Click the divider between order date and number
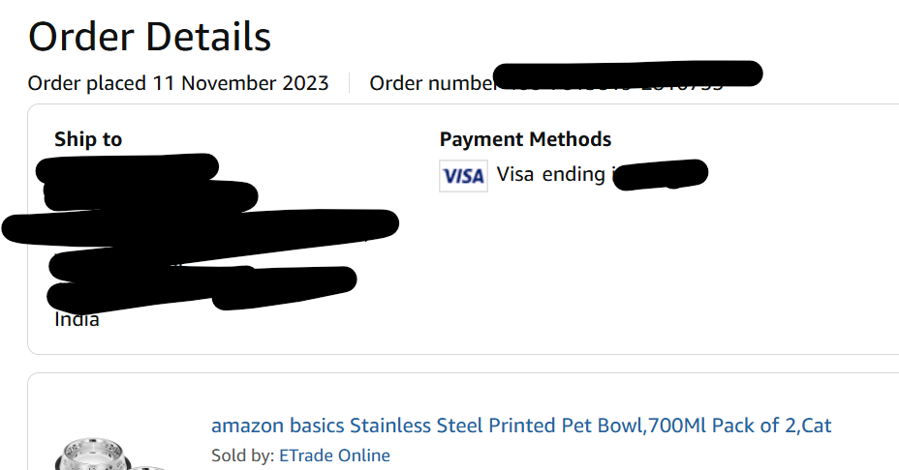Viewport: 899px width, 470px height. point(349,83)
